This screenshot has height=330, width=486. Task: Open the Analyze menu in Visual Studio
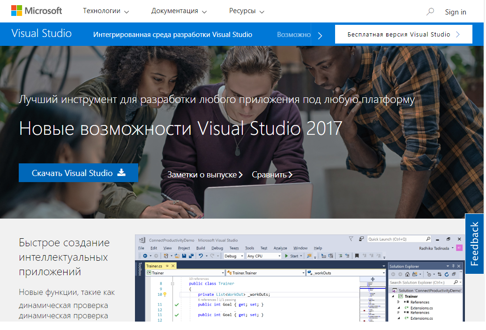coord(280,248)
